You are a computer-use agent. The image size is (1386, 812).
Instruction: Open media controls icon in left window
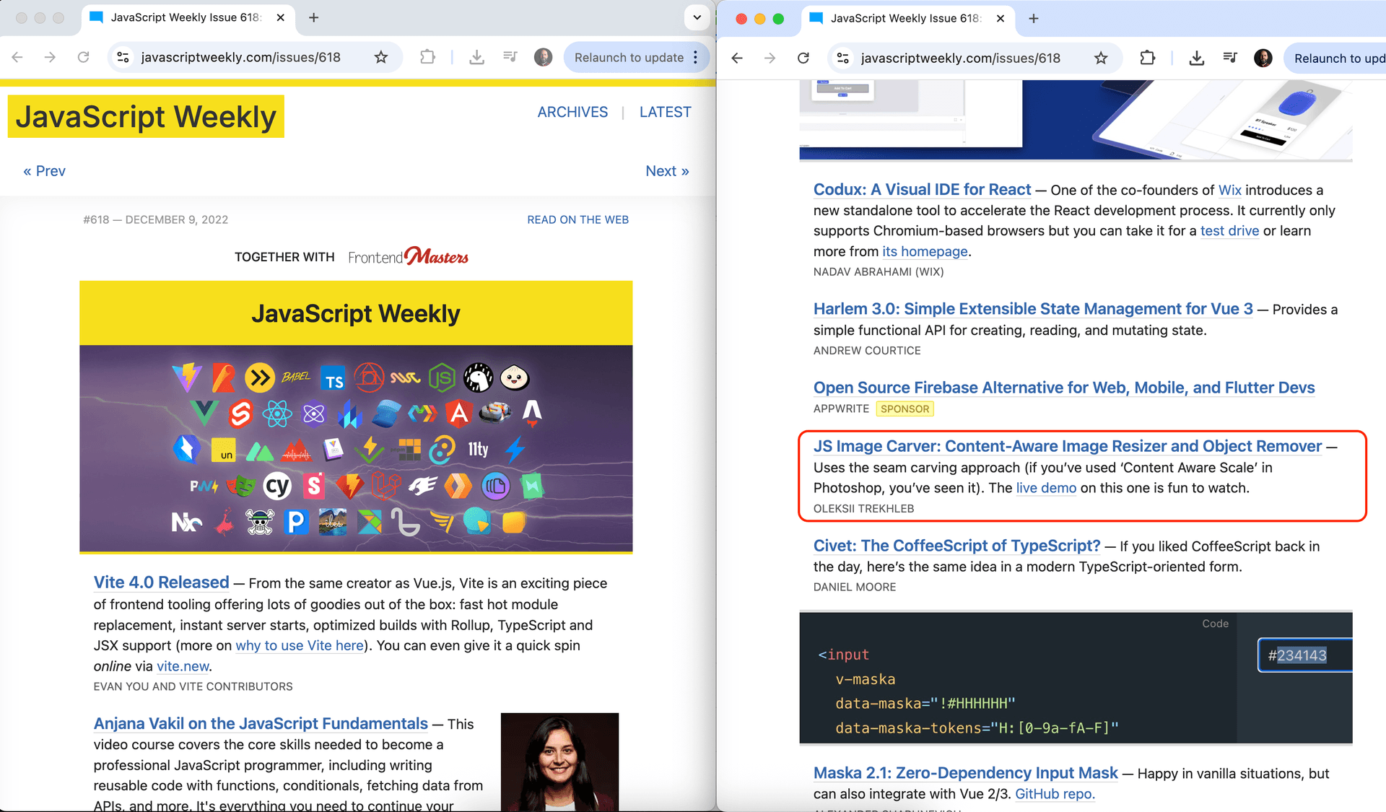click(510, 57)
